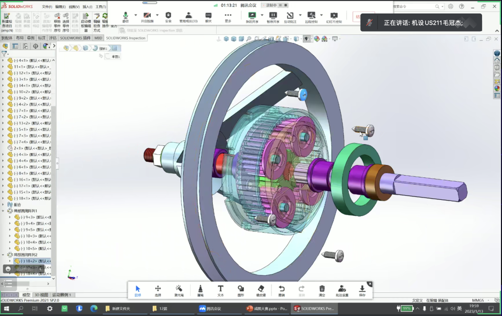Open 成图大赛.pptx in the taskbar
The width and height of the screenshot is (502, 316).
pos(267,309)
